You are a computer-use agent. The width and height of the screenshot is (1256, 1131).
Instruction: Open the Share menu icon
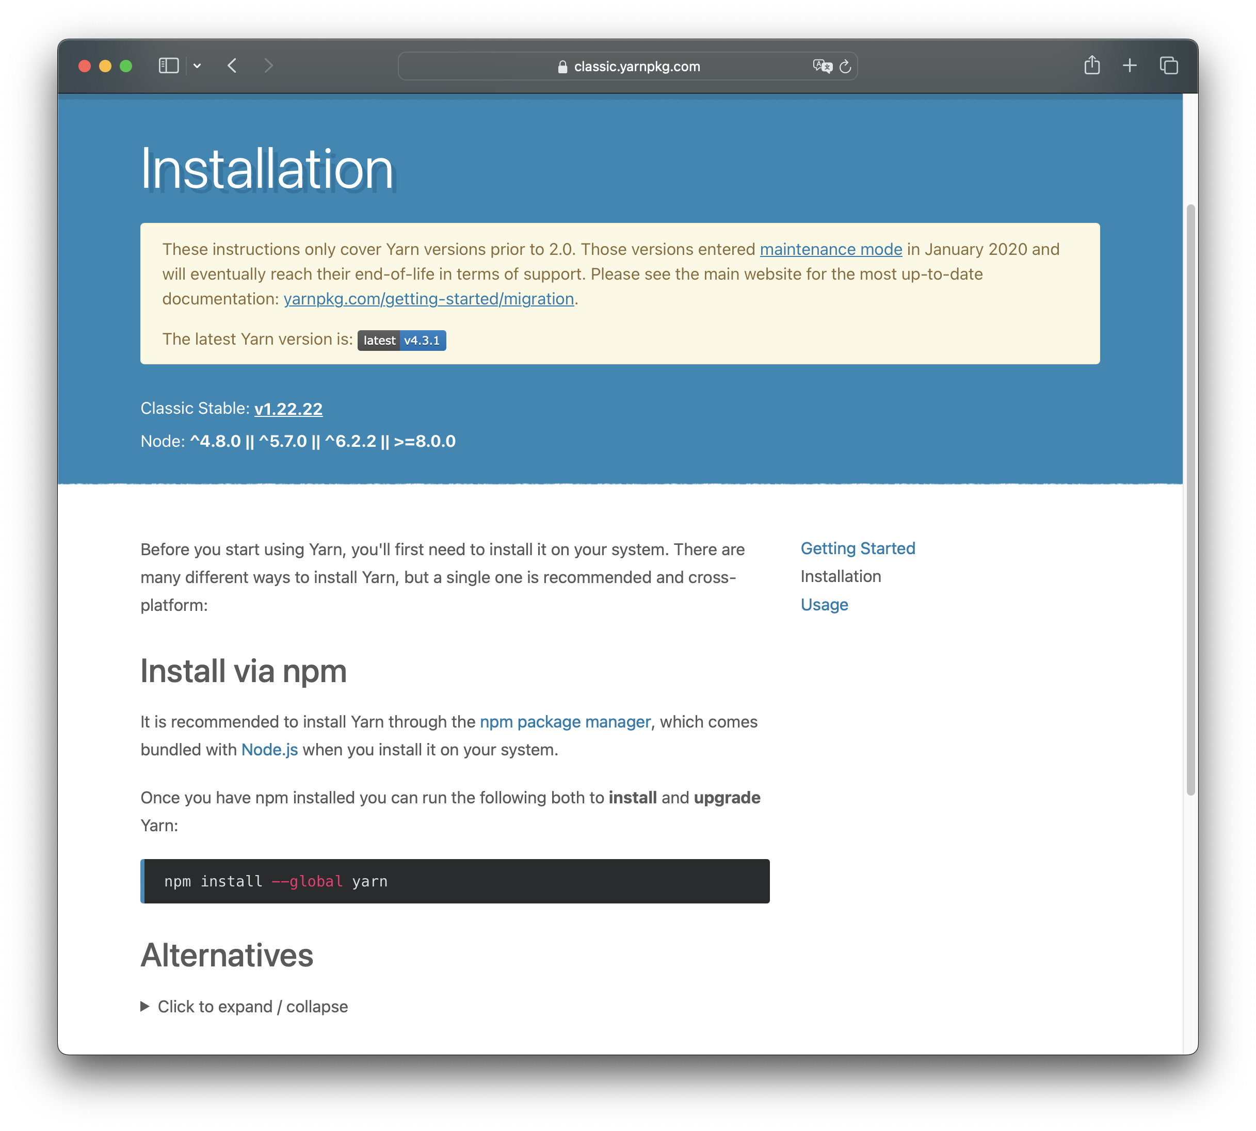1091,65
